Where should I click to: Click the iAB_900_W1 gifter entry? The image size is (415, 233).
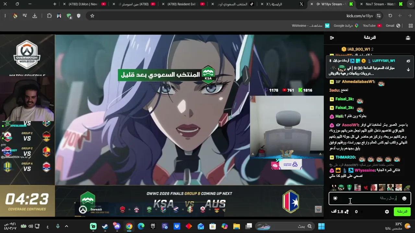(x=357, y=49)
